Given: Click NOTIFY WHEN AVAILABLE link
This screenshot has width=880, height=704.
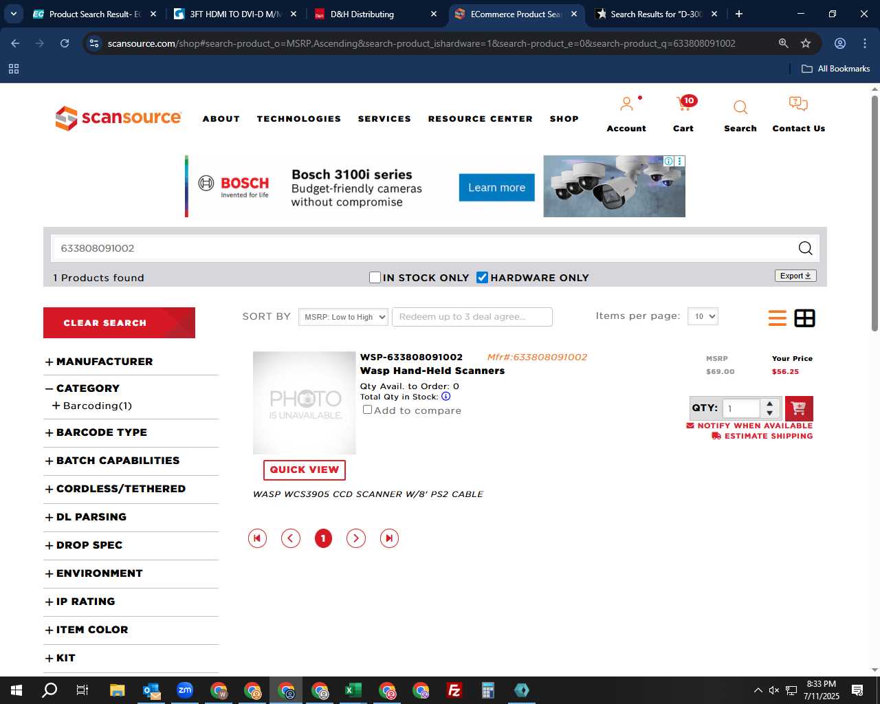Looking at the screenshot, I should coord(749,426).
